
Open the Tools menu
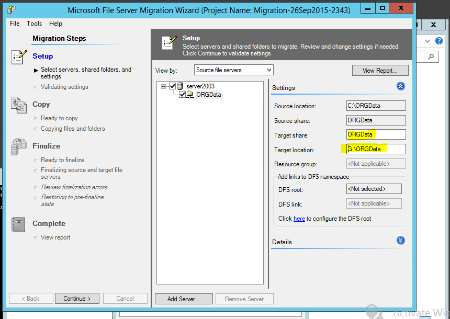(x=34, y=24)
